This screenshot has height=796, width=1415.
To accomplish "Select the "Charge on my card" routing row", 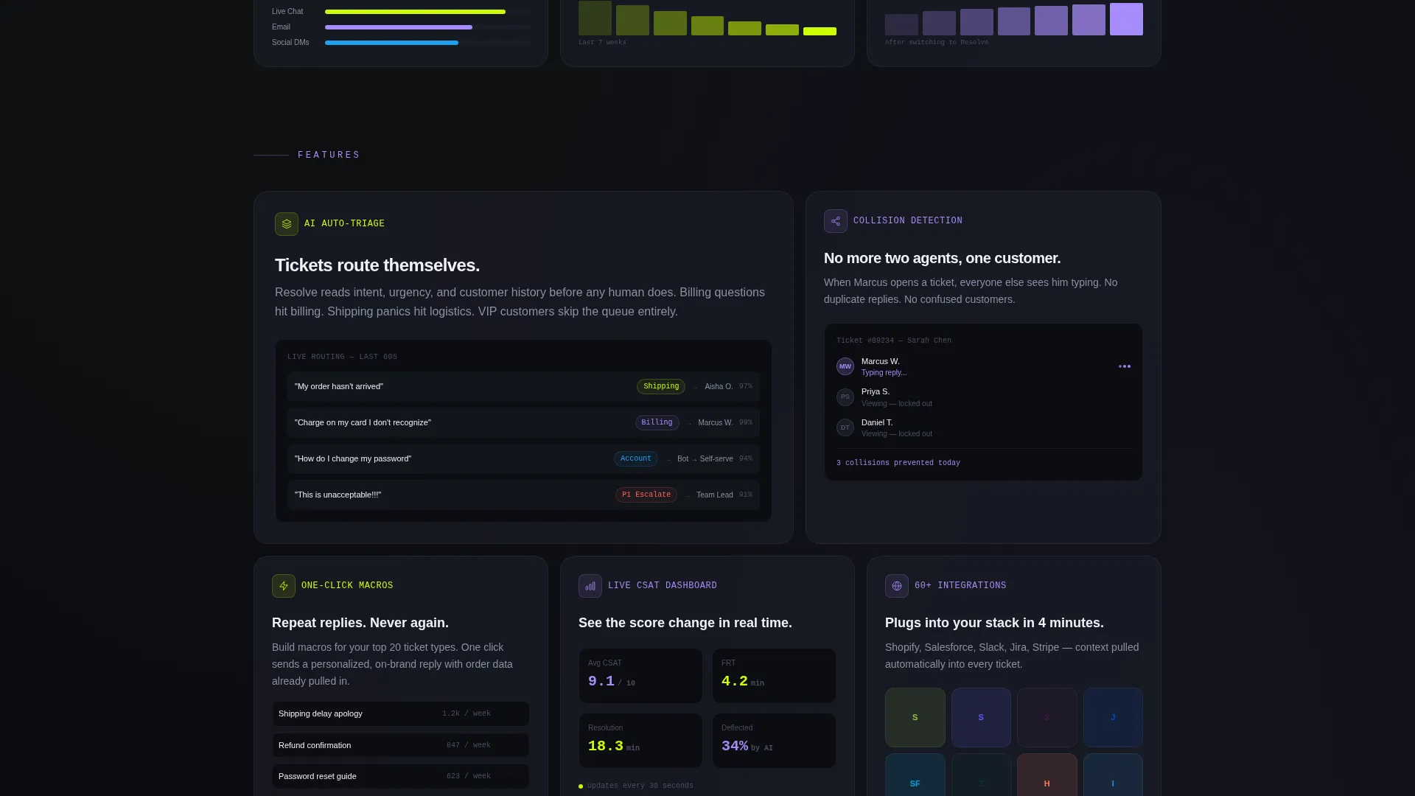I will coord(523,423).
